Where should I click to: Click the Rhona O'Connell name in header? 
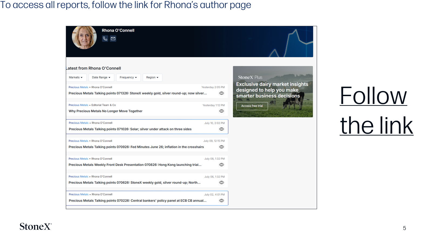[118, 31]
